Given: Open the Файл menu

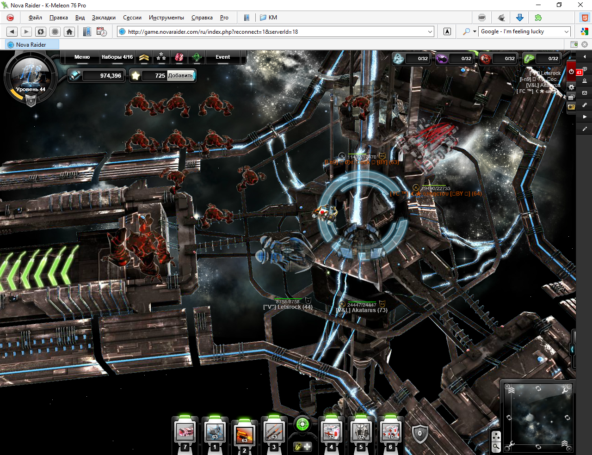Looking at the screenshot, I should (35, 18).
